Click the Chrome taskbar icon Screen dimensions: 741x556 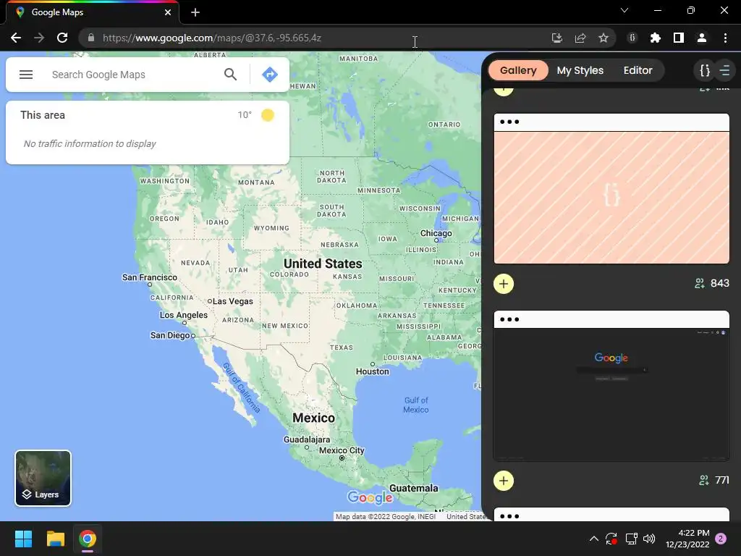(x=88, y=539)
